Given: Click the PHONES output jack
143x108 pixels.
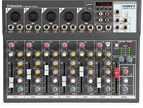Looking at the screenshot, I should pyautogui.click(x=117, y=12).
